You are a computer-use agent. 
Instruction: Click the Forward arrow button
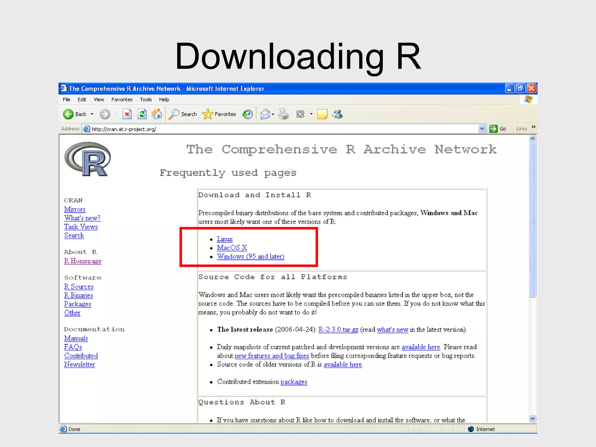(105, 114)
